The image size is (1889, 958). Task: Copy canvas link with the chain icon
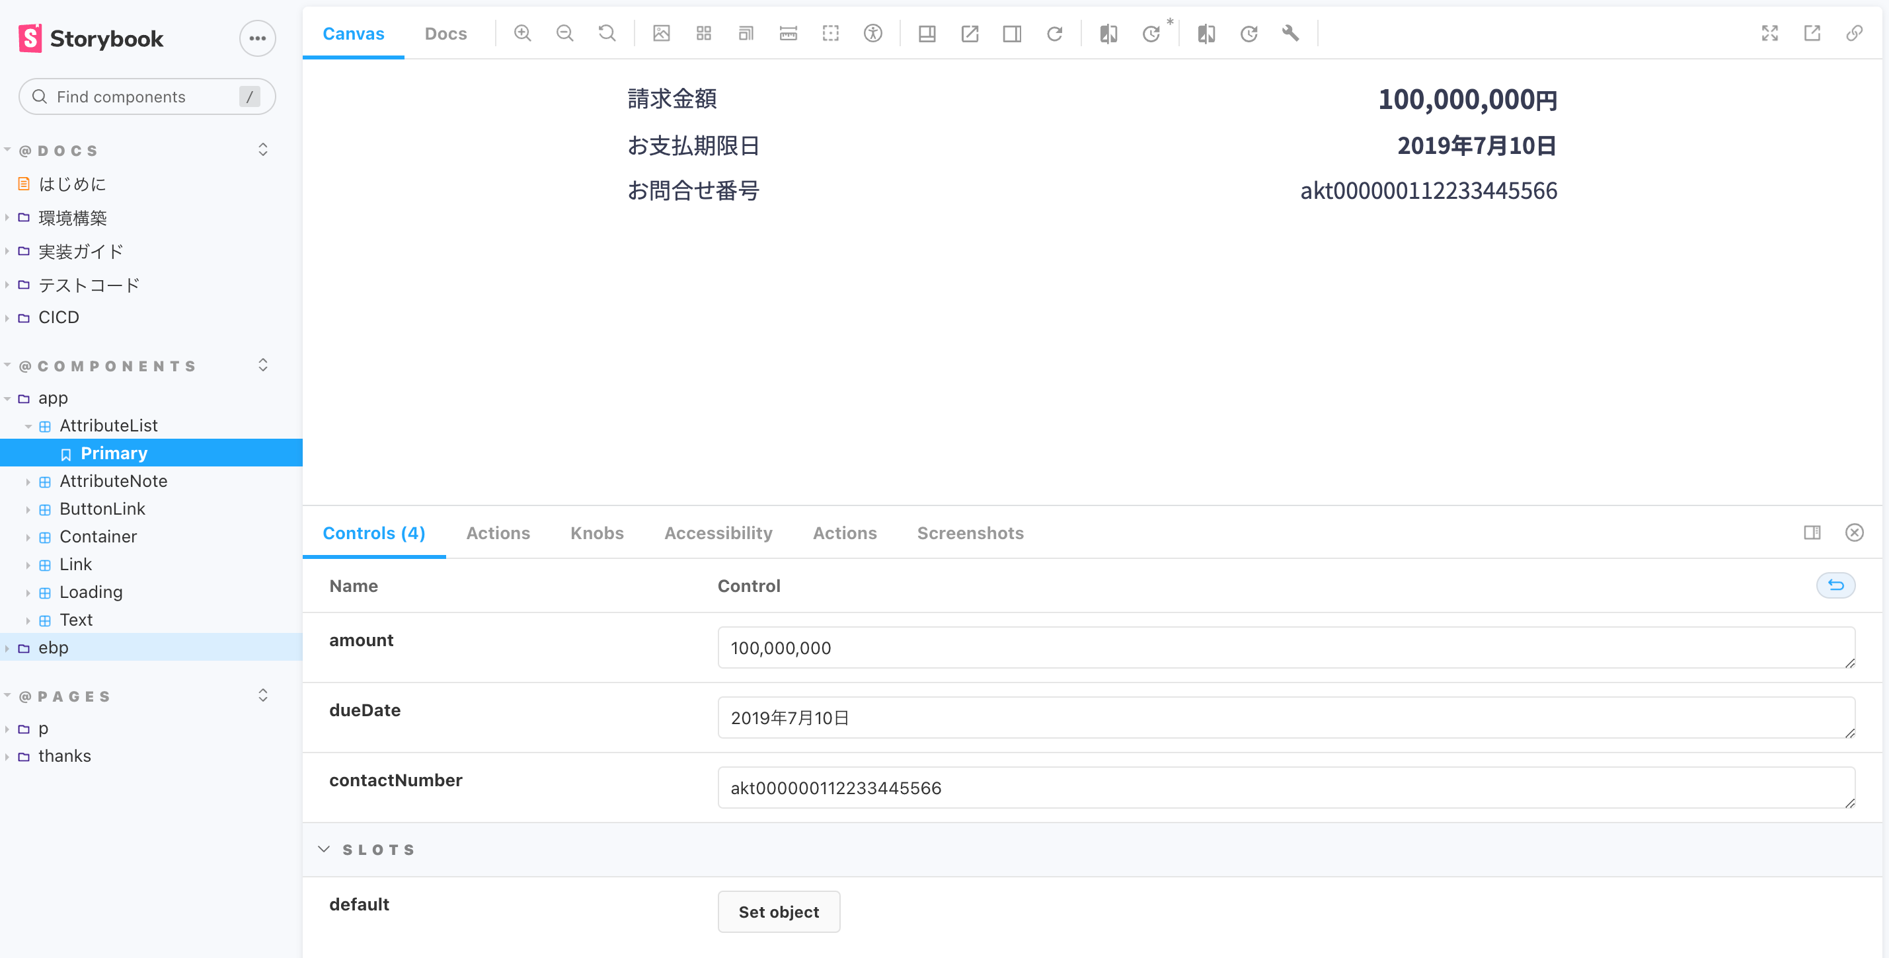1854,34
